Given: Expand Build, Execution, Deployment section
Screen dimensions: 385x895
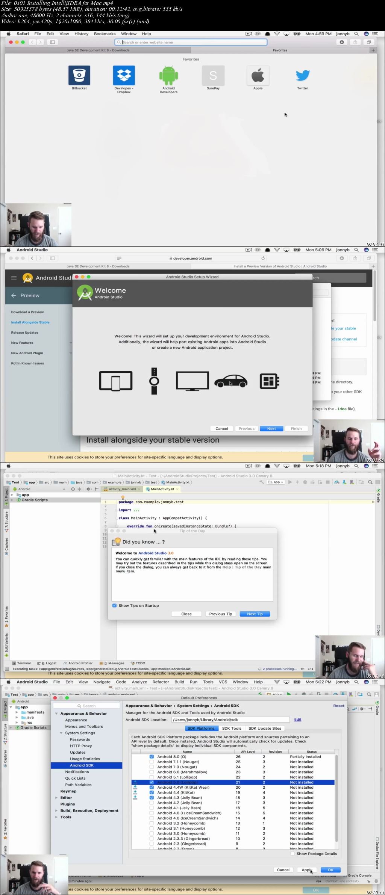Looking at the screenshot, I should pos(56,810).
